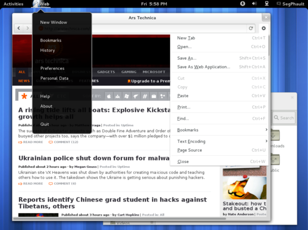Click the Curt Hopkins author name
308x230 pixels.
pos(128,215)
